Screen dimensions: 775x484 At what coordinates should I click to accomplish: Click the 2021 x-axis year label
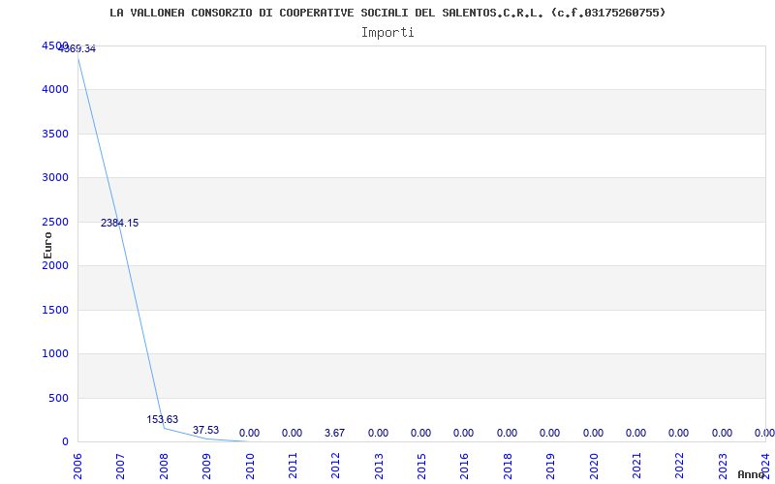[x=636, y=466]
